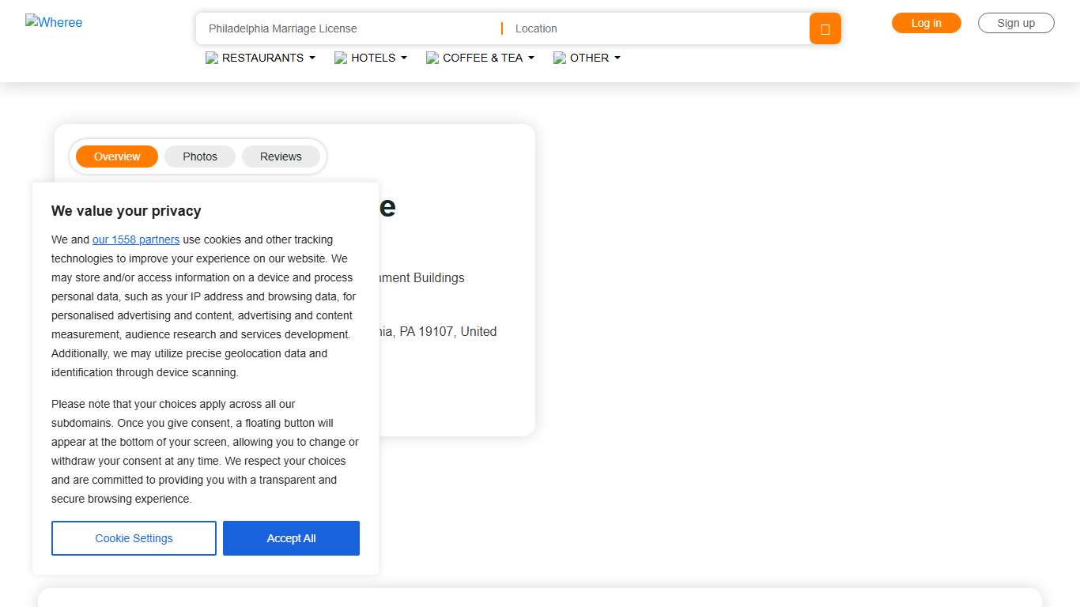Expand the RESTAURANTS dropdown arrow
The image size is (1080, 607).
312,58
